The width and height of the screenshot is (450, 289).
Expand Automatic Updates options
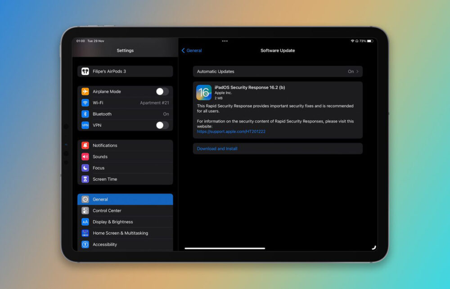(x=278, y=71)
